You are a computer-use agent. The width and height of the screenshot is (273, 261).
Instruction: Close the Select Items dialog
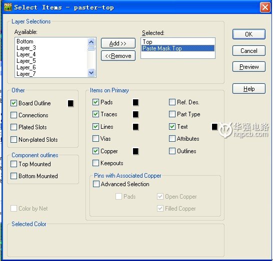coord(265,7)
